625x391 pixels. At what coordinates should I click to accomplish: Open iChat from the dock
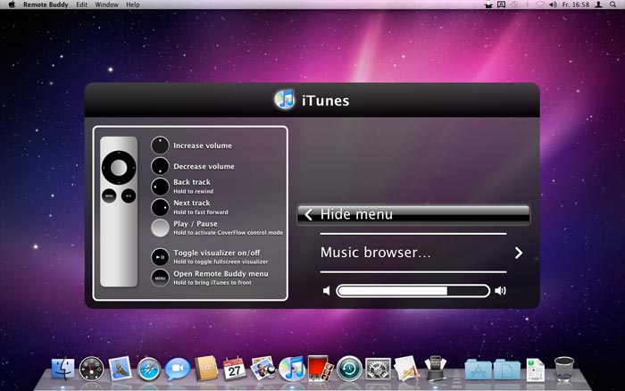click(178, 369)
